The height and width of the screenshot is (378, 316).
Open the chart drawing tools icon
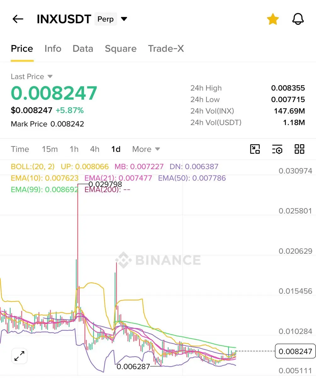point(255,149)
